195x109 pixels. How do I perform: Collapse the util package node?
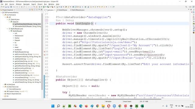click(5, 17)
